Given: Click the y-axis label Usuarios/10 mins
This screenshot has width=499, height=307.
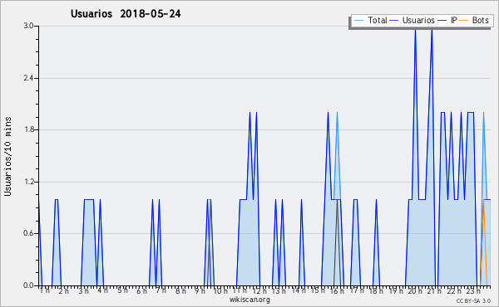Looking at the screenshot, I should point(7,156).
